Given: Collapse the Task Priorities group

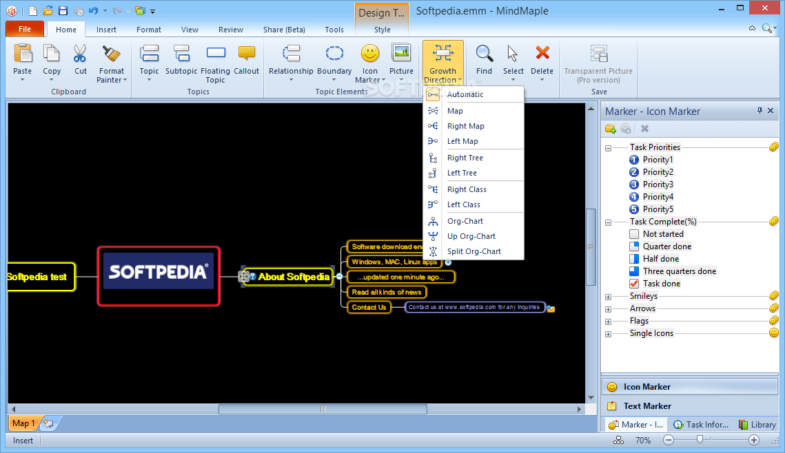Looking at the screenshot, I should tap(609, 148).
